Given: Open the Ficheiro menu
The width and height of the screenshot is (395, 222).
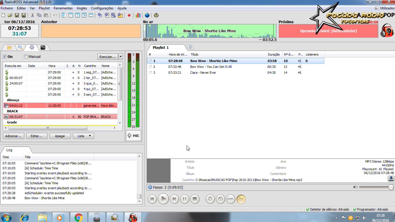Looking at the screenshot, I should pyautogui.click(x=7, y=8).
